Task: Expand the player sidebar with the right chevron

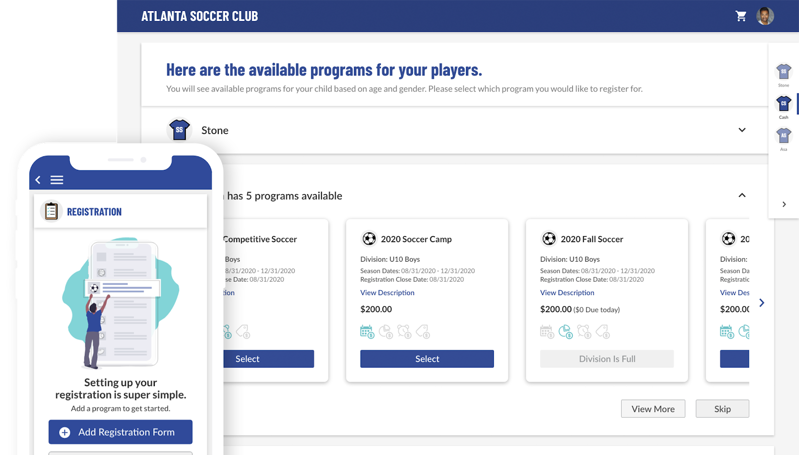Action: [x=783, y=204]
